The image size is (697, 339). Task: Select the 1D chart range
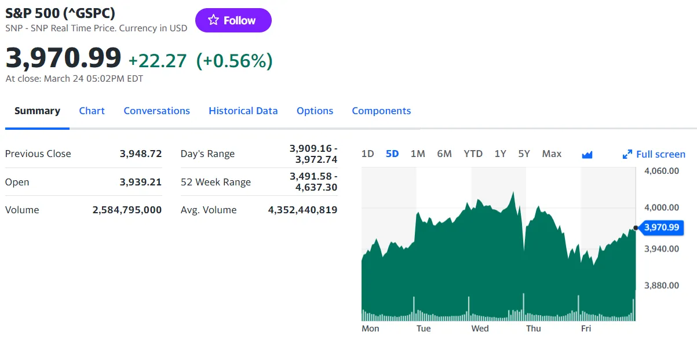(368, 154)
